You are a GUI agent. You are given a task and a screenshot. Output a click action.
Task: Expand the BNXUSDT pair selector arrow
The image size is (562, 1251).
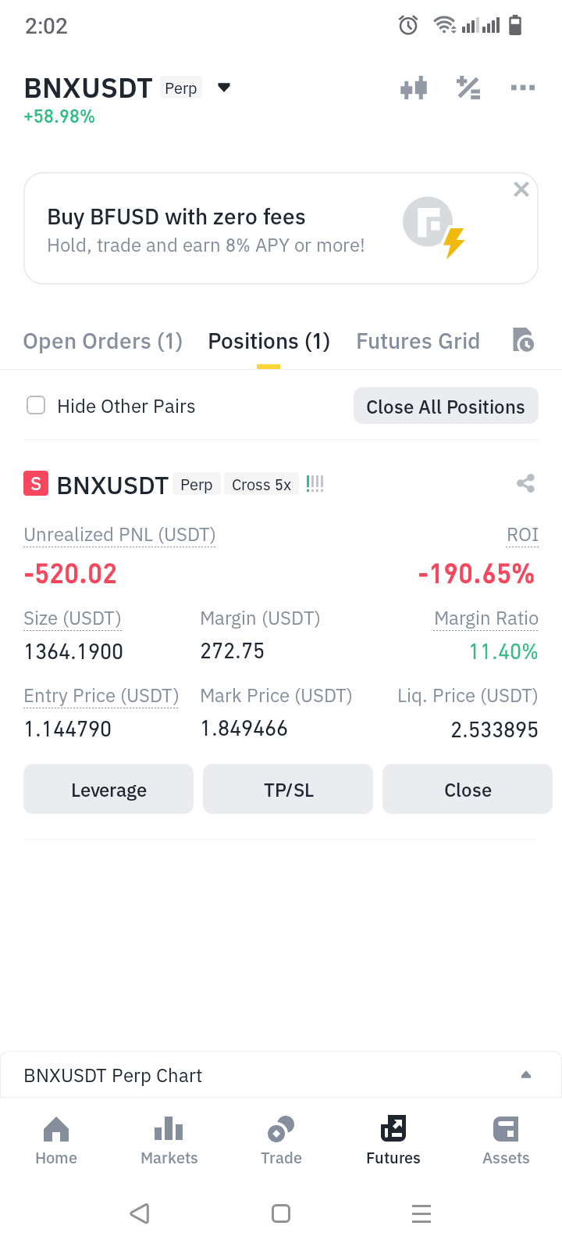224,87
